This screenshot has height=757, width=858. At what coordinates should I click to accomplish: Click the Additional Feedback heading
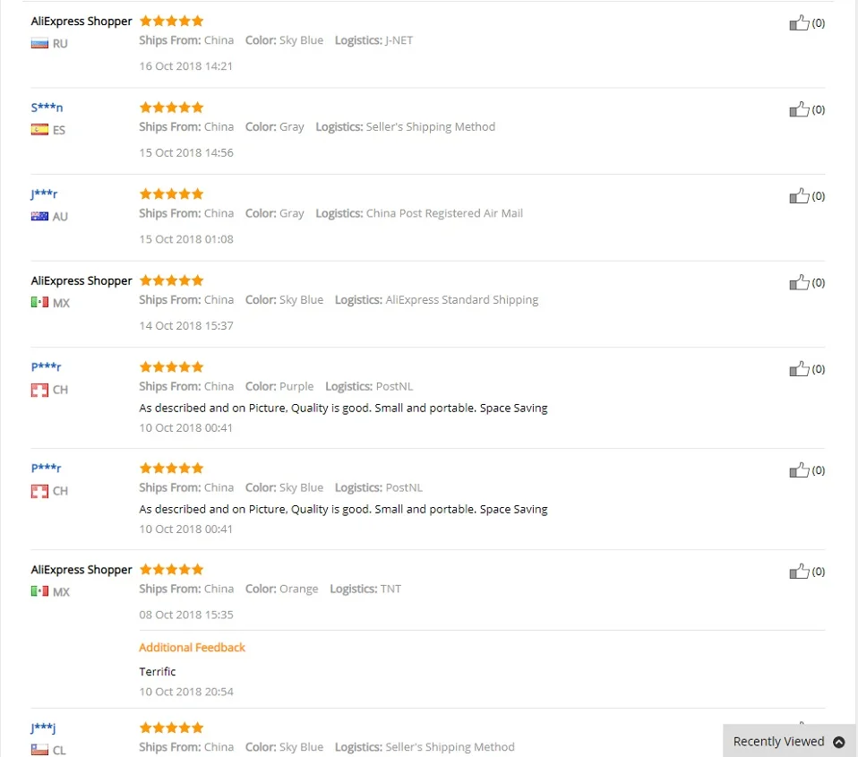[x=192, y=647]
